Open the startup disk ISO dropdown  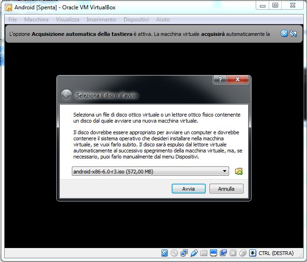pyautogui.click(x=150, y=172)
